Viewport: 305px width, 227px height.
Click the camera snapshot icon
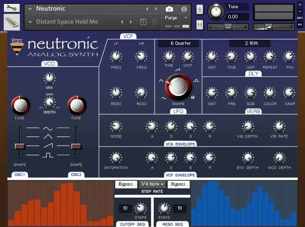click(169, 9)
